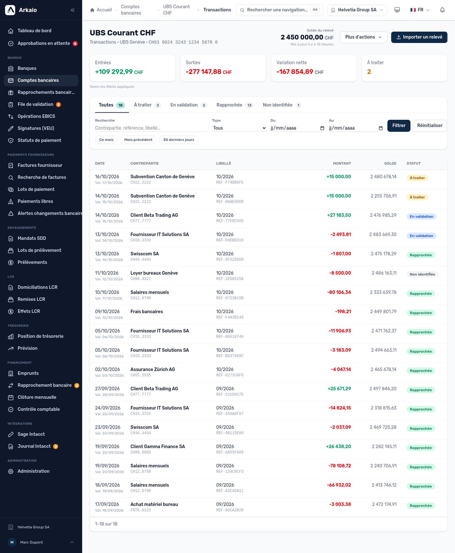Click the Réinitialiser button

430,126
